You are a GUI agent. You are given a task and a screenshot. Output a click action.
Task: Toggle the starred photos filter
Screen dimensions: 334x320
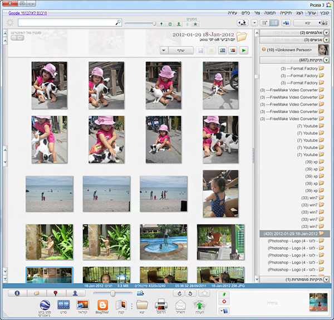point(195,24)
